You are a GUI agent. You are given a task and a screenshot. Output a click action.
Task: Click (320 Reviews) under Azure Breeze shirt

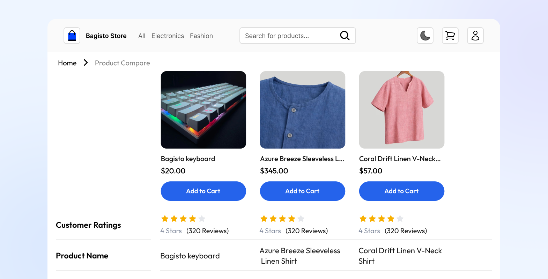(x=307, y=231)
